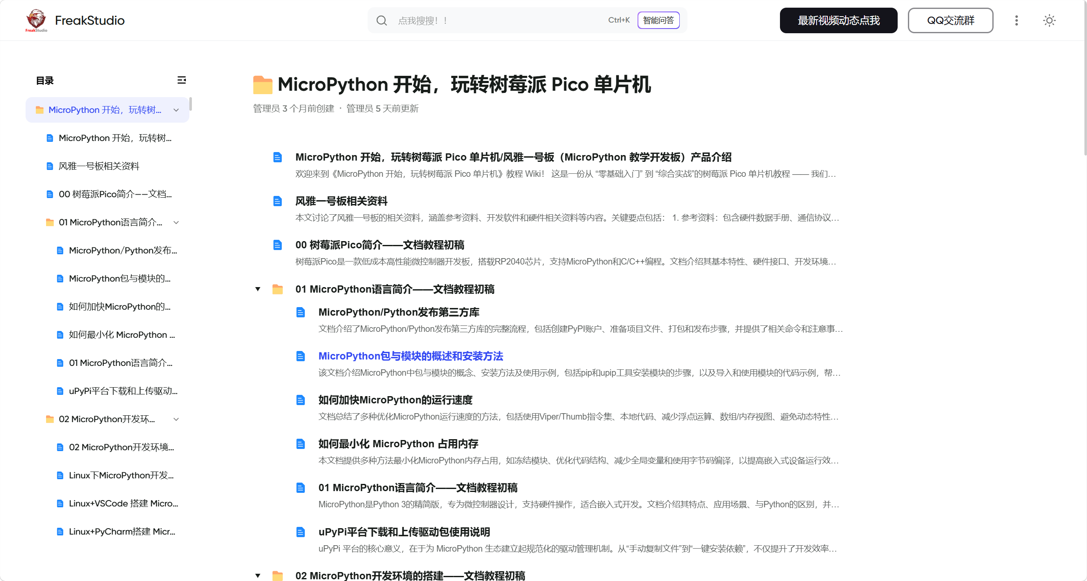The image size is (1087, 581).
Task: Open the three-dot options menu
Action: click(x=1016, y=20)
